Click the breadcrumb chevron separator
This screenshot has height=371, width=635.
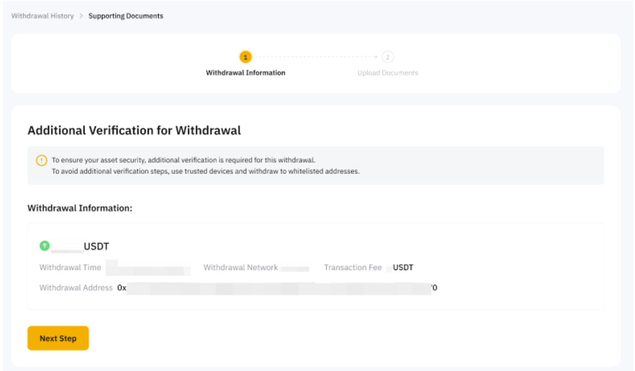click(81, 16)
